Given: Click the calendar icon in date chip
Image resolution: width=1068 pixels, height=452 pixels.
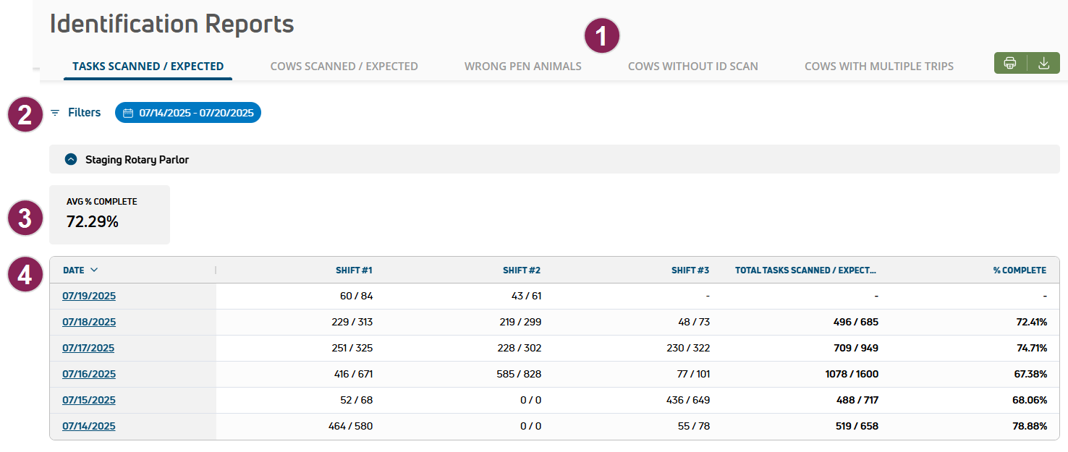Looking at the screenshot, I should [x=128, y=113].
